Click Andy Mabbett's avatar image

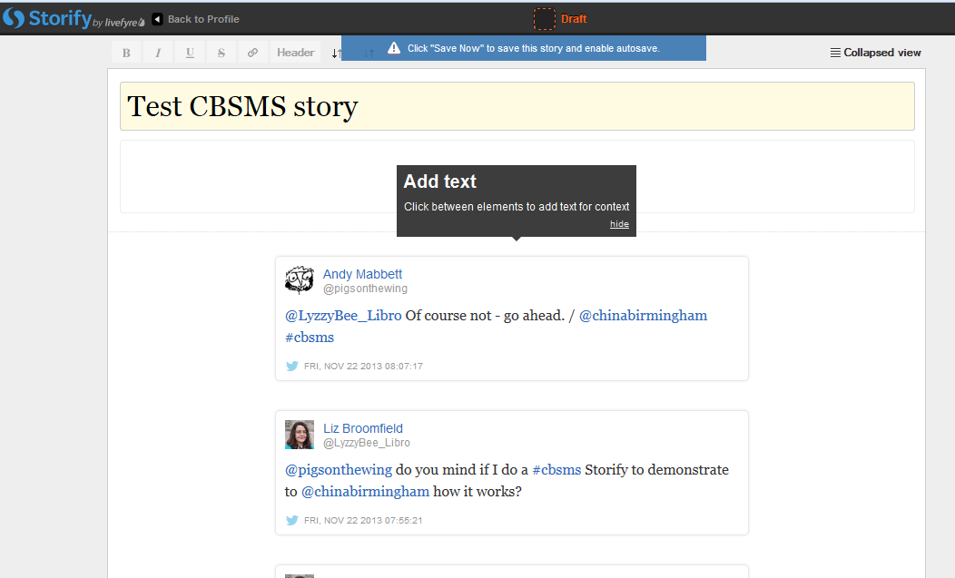click(300, 280)
